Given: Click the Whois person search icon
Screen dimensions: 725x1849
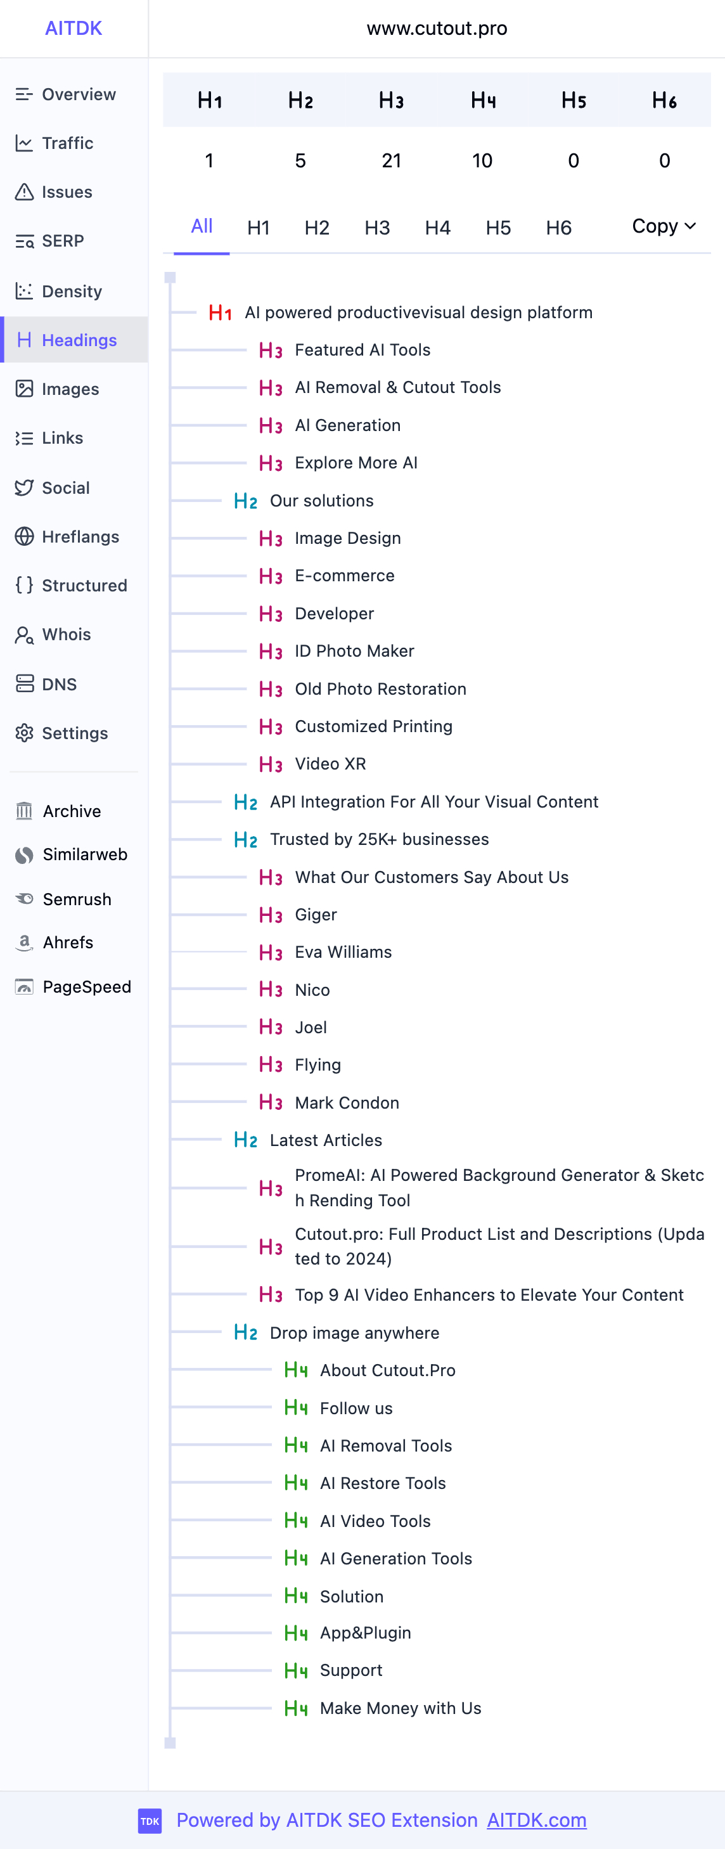Looking at the screenshot, I should 25,635.
